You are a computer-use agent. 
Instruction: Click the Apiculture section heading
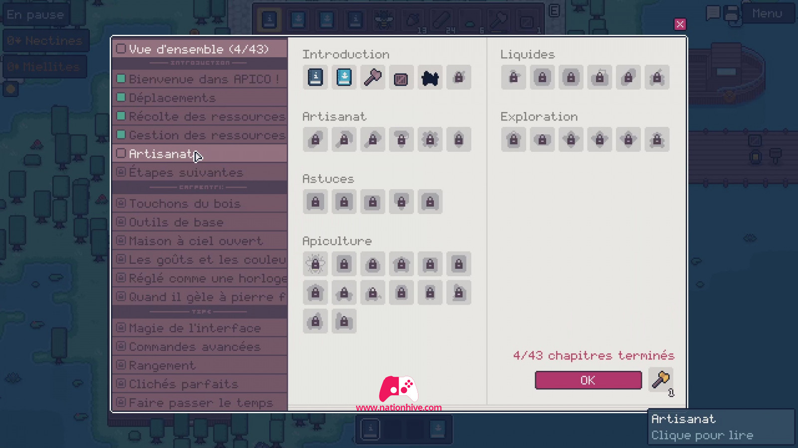(x=337, y=241)
